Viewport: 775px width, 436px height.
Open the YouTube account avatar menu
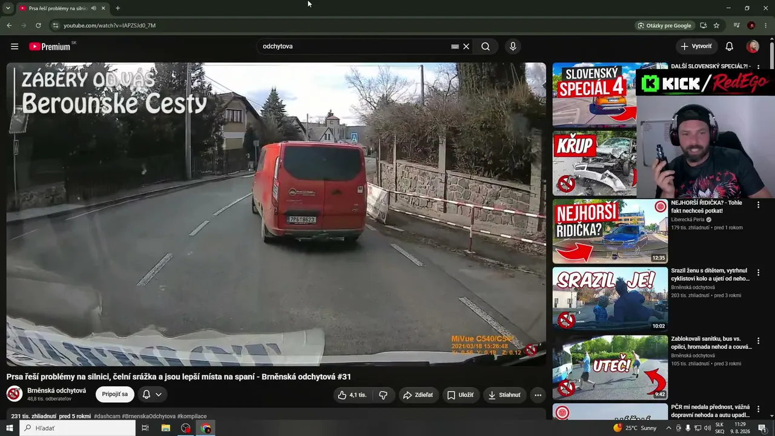[x=753, y=47]
